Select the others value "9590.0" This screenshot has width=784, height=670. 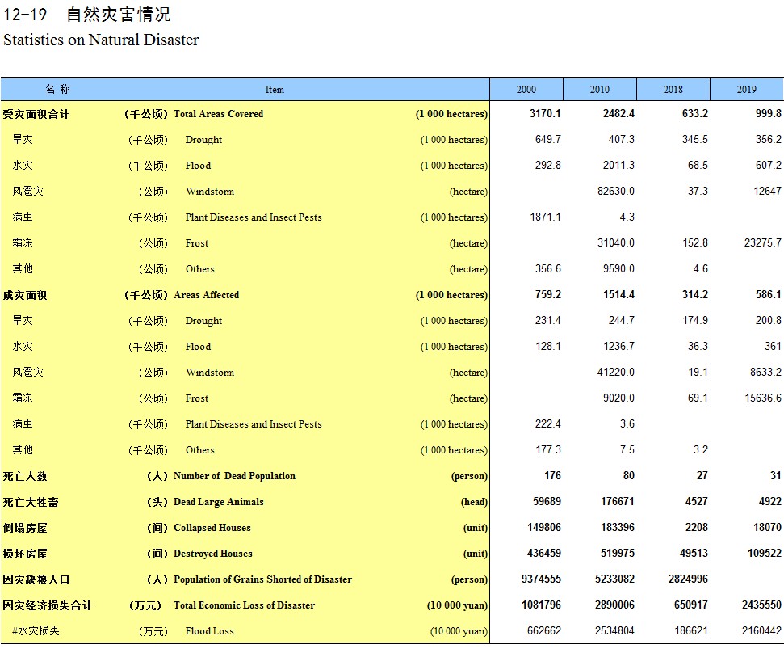pos(619,269)
